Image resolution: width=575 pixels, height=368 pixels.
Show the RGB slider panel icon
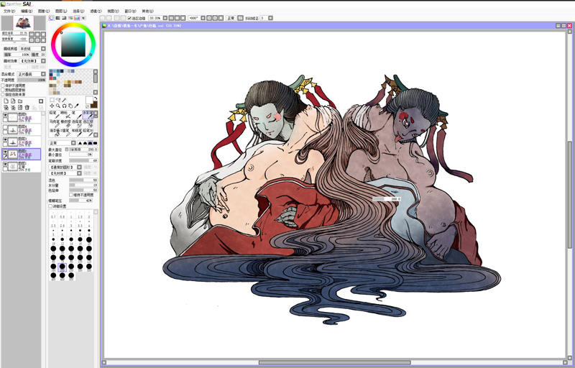[58, 17]
